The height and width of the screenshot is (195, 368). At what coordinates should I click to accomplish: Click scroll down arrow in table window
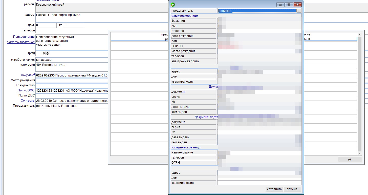[360, 153]
